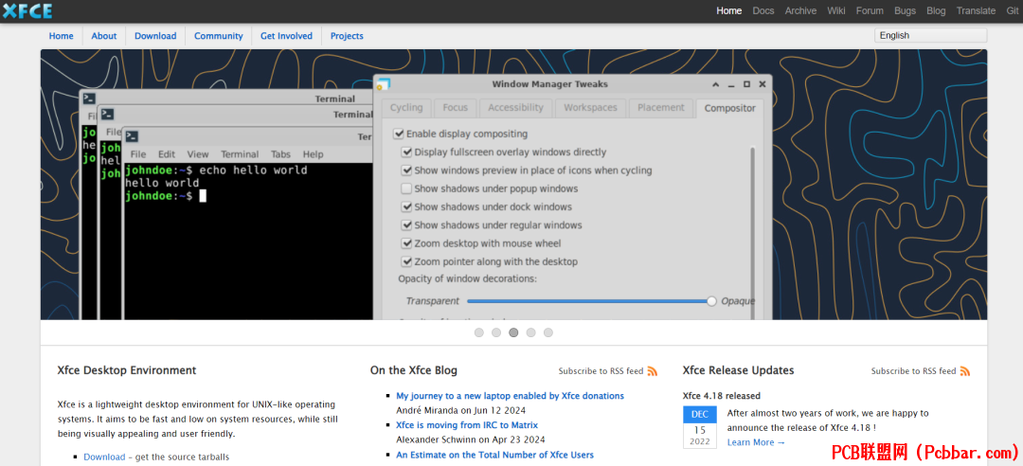
Task: Open the Terminal window's Help menu
Action: [314, 154]
